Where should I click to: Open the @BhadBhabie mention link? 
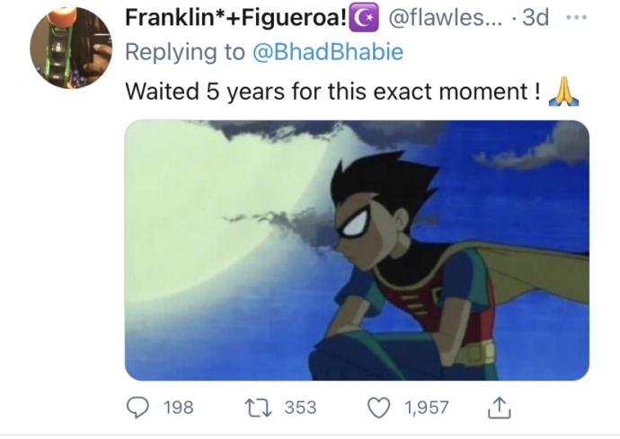click(x=328, y=52)
